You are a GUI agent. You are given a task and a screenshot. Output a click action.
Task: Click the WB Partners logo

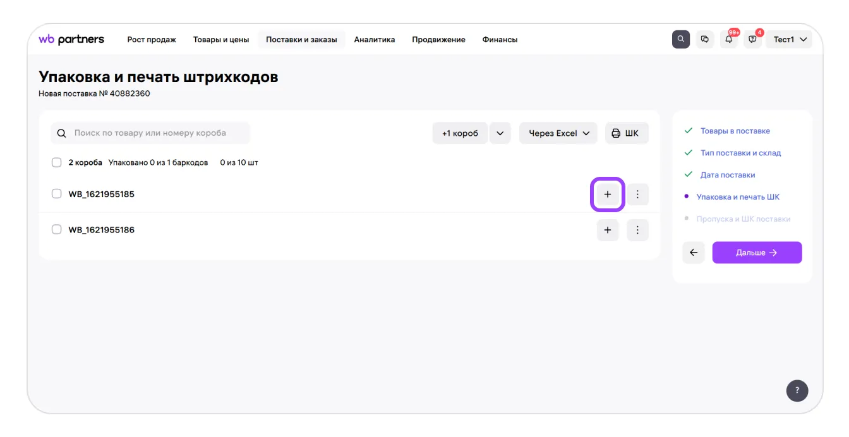pos(71,39)
